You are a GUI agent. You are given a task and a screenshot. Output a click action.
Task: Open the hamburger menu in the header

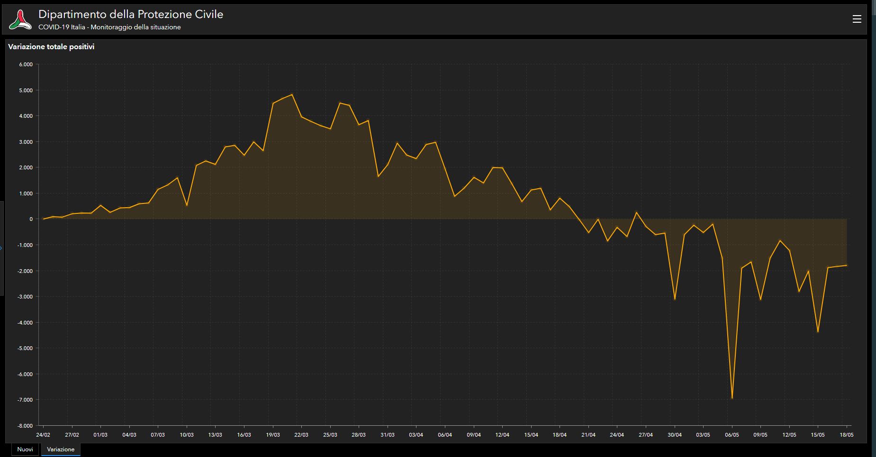[857, 19]
